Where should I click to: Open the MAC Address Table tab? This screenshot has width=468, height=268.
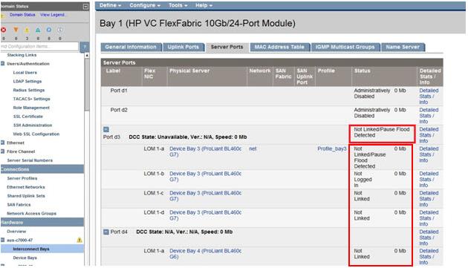coord(279,48)
